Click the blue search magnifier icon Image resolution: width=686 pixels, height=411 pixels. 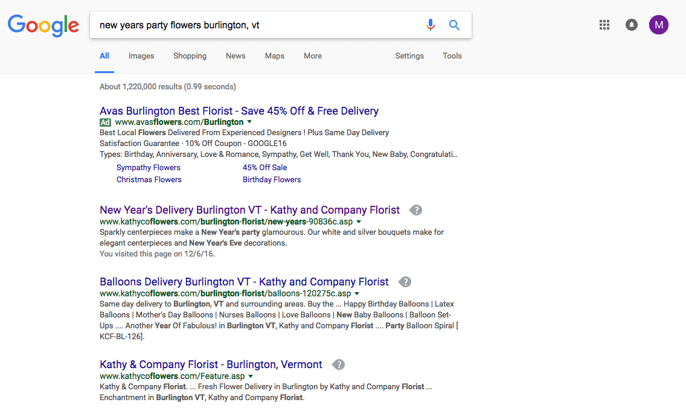[x=454, y=25]
